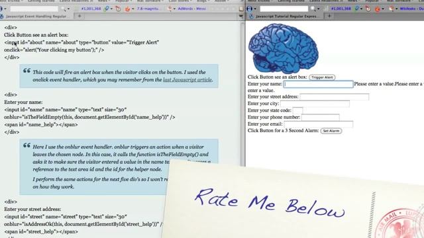The width and height of the screenshot is (424, 238).
Task: Click the list-all-tabs icon in left browser tab bar
Action: pyautogui.click(x=240, y=17)
